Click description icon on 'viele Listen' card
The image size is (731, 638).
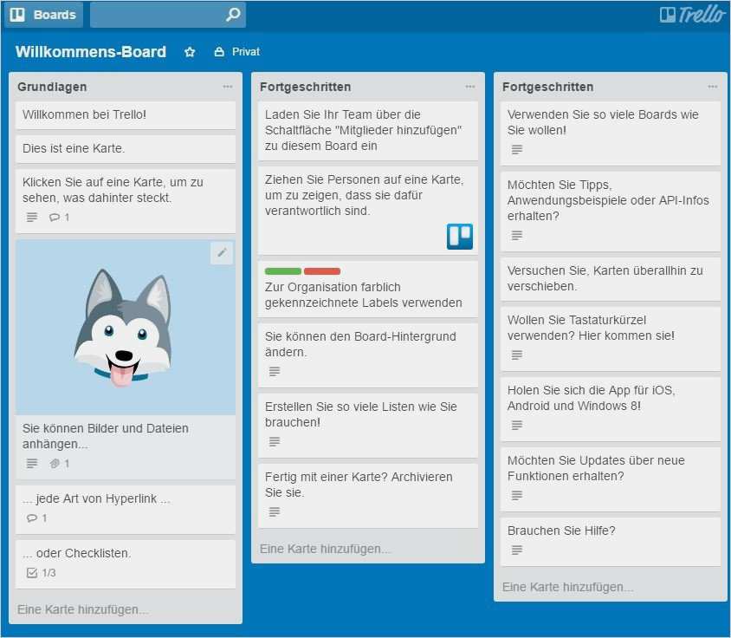pyautogui.click(x=274, y=441)
